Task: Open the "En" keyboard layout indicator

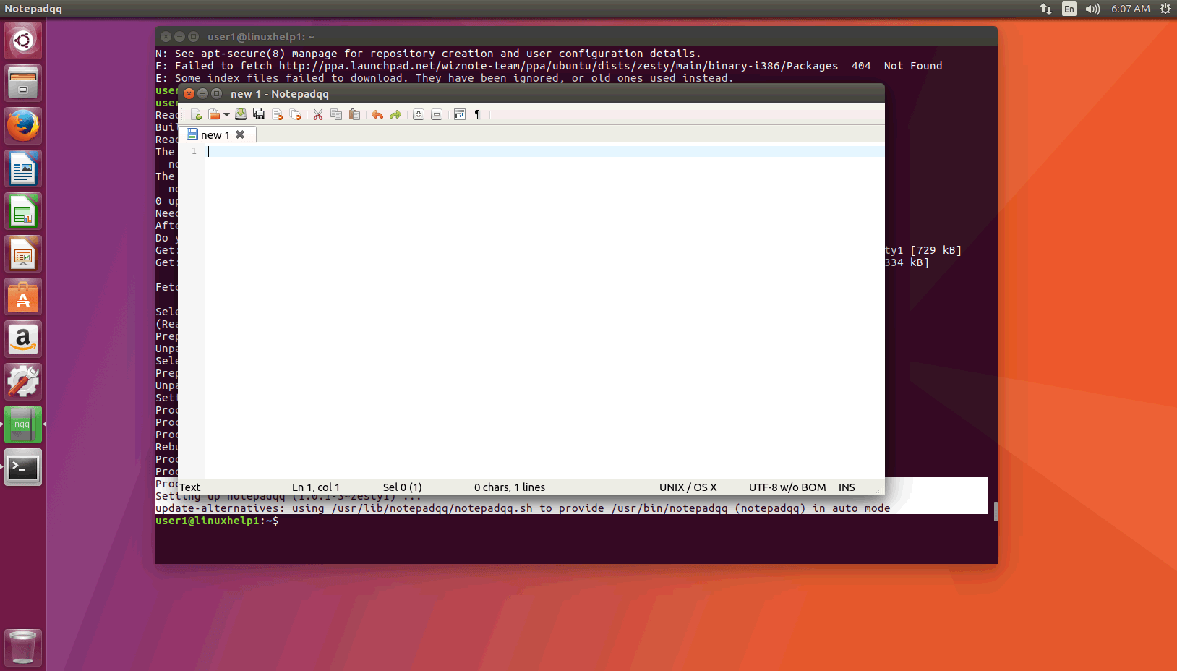Action: click(1069, 9)
